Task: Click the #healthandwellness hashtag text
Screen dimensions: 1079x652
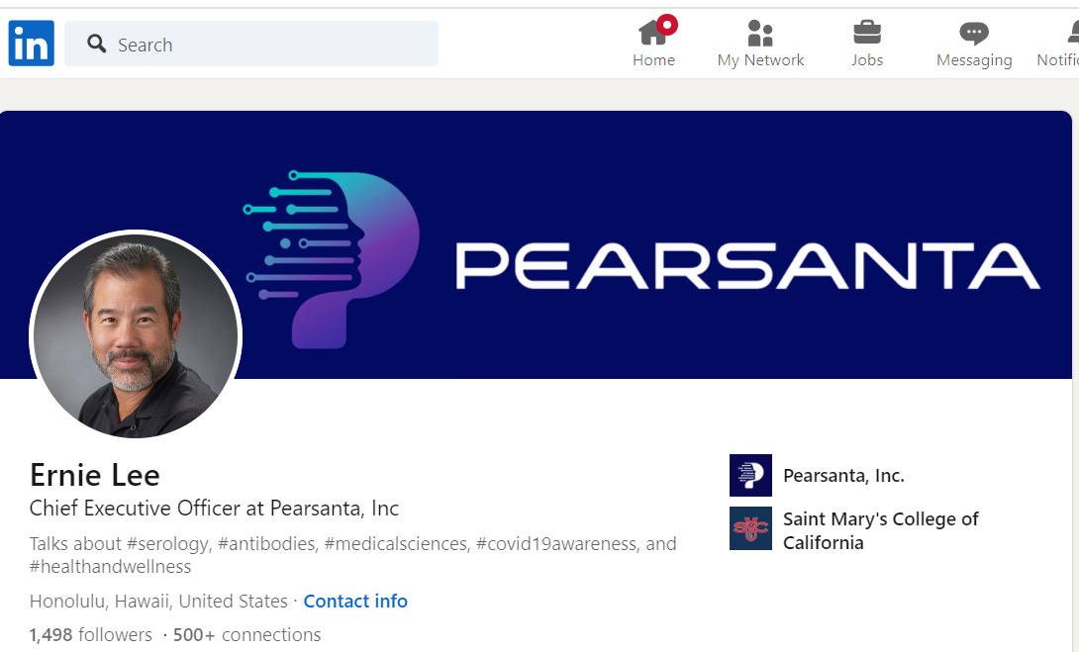Action: point(110,567)
